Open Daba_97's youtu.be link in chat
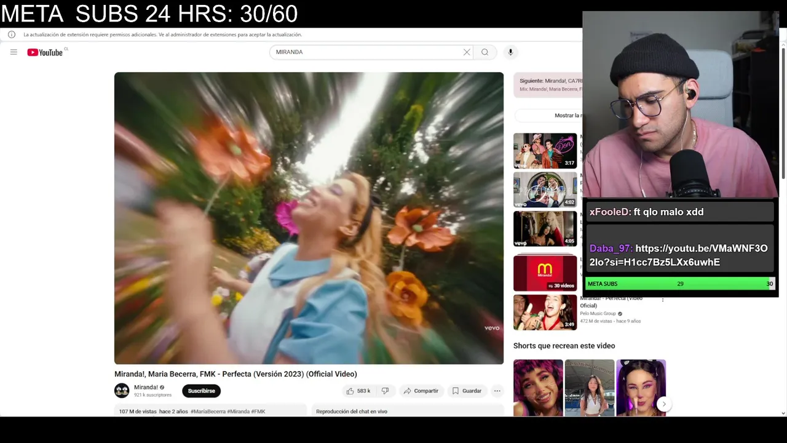The image size is (787, 443). point(678,255)
